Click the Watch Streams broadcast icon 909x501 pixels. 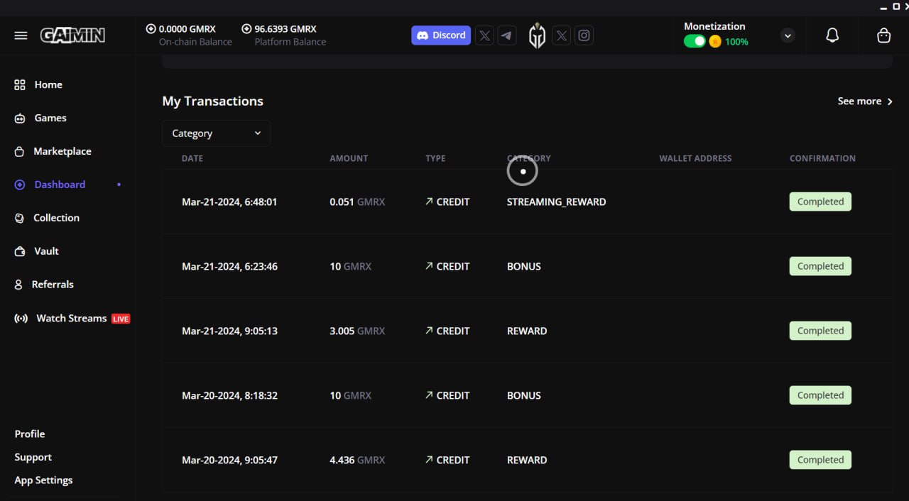tap(21, 319)
